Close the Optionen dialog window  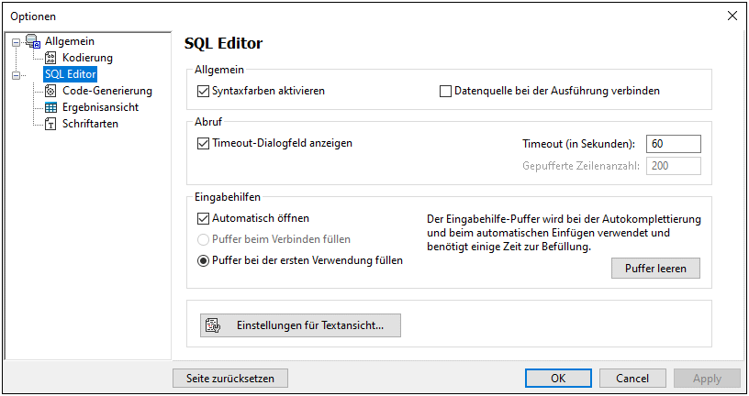coord(732,16)
